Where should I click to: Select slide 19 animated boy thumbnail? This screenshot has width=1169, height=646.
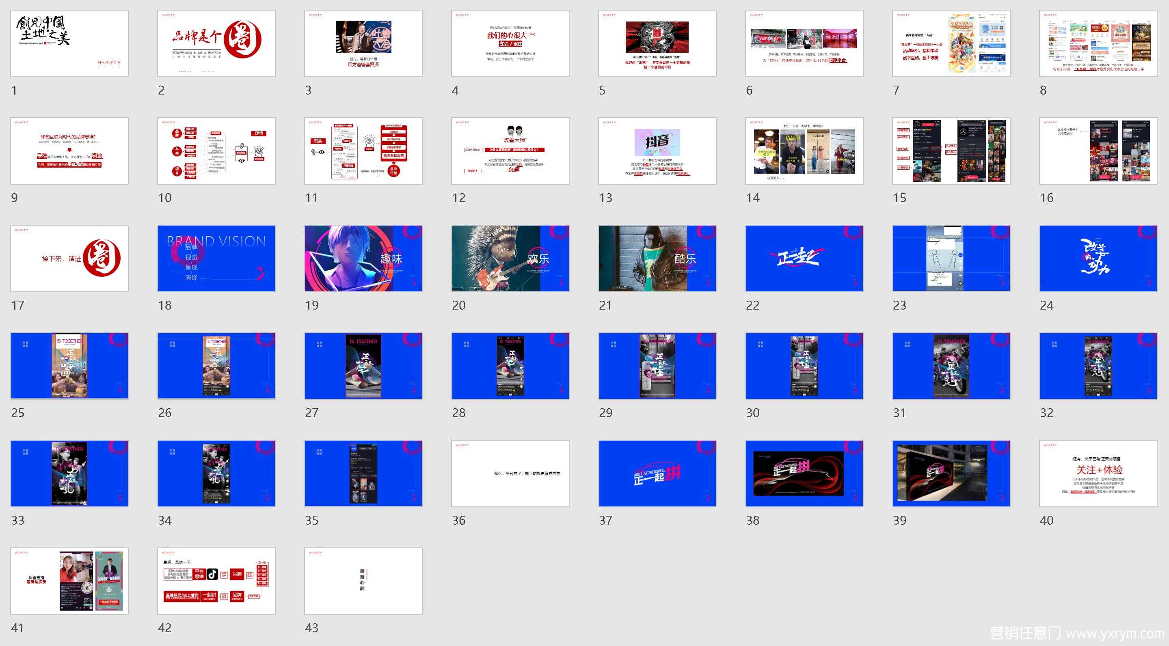pyautogui.click(x=363, y=258)
